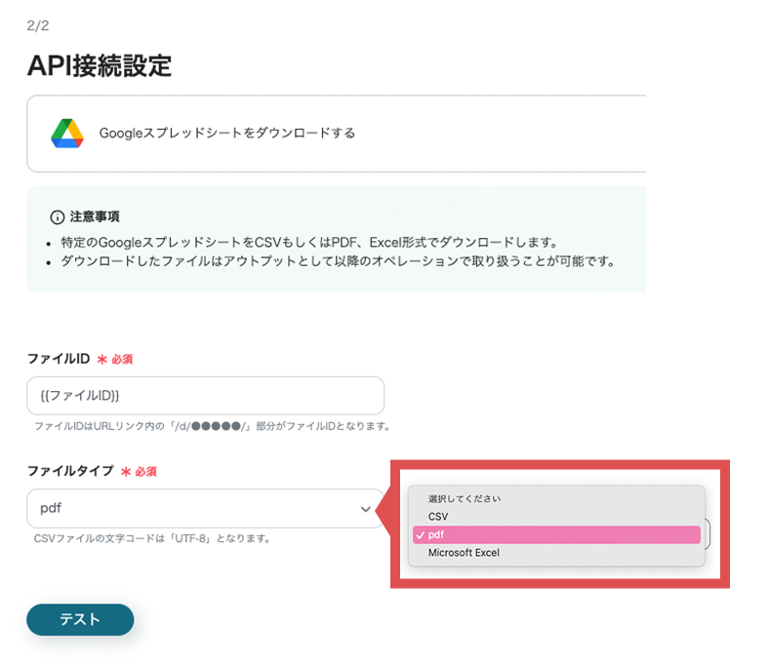Select the 選択してください placeholder option
This screenshot has height=665, width=769.
464,499
